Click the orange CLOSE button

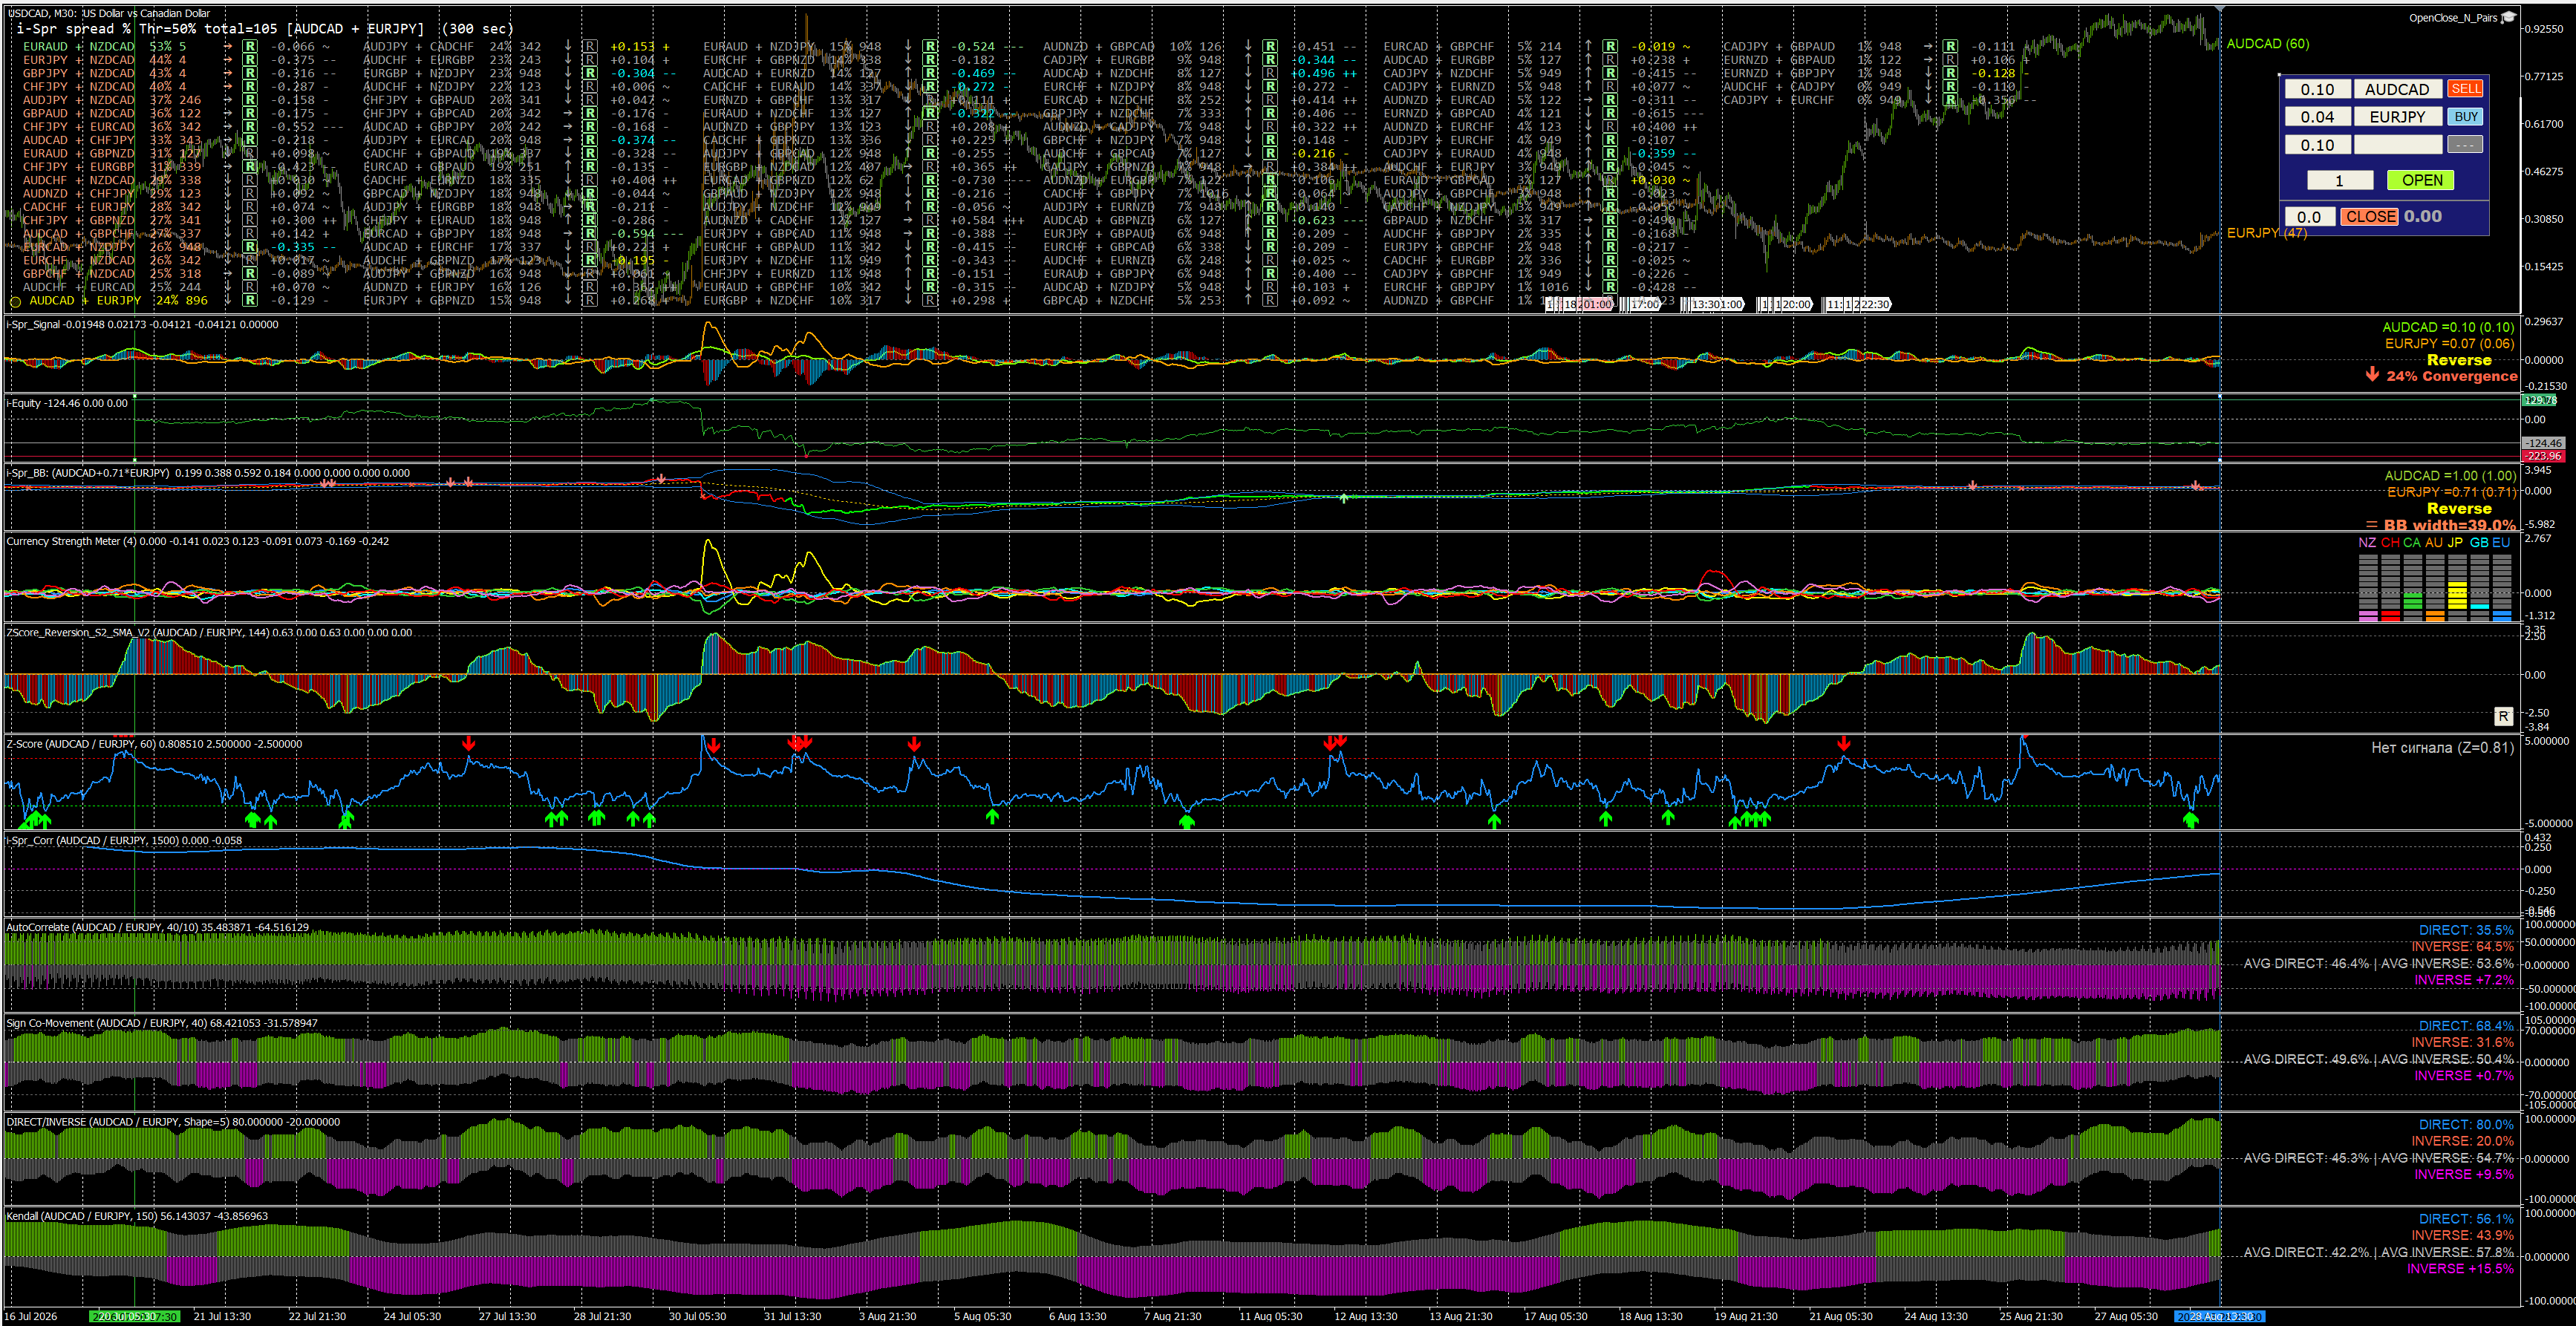[x=2369, y=217]
